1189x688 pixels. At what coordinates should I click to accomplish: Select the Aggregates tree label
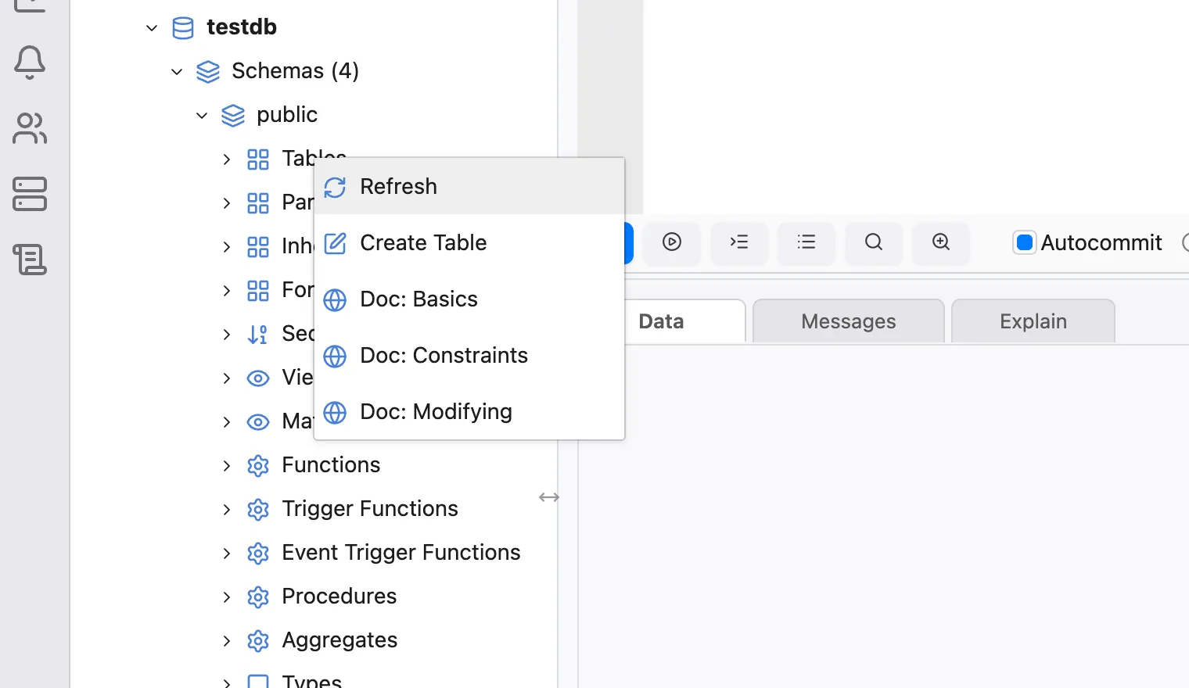click(x=339, y=640)
